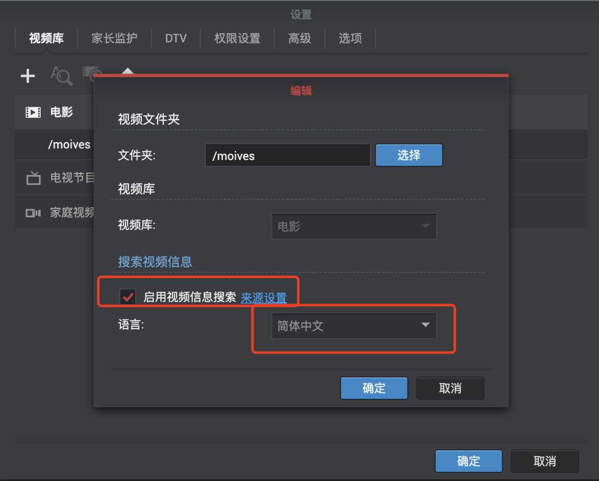The height and width of the screenshot is (481, 599).
Task: Switch to the DTV tab
Action: pyautogui.click(x=176, y=38)
